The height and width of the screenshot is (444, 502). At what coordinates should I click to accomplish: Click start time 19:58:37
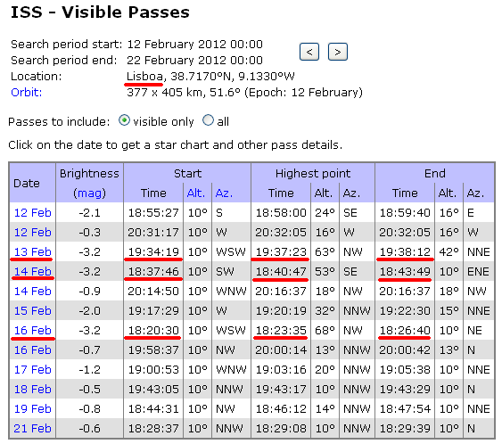tap(153, 349)
